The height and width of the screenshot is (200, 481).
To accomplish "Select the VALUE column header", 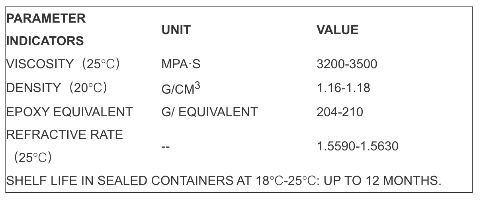I will pyautogui.click(x=338, y=30).
